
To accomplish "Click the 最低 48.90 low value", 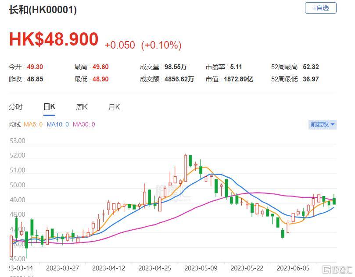I will coord(91,79).
